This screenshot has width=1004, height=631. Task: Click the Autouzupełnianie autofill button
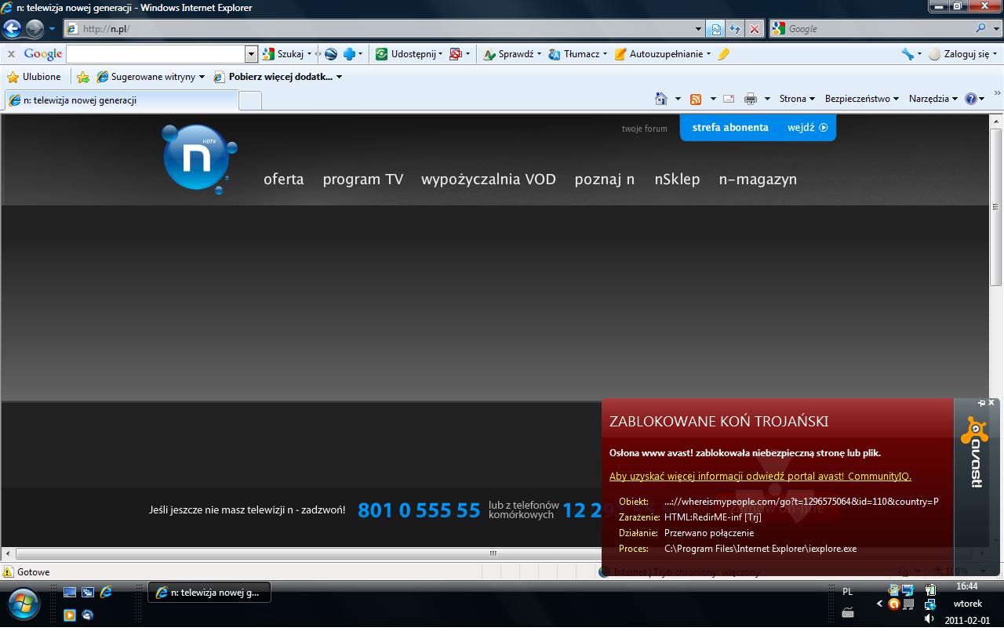click(661, 54)
